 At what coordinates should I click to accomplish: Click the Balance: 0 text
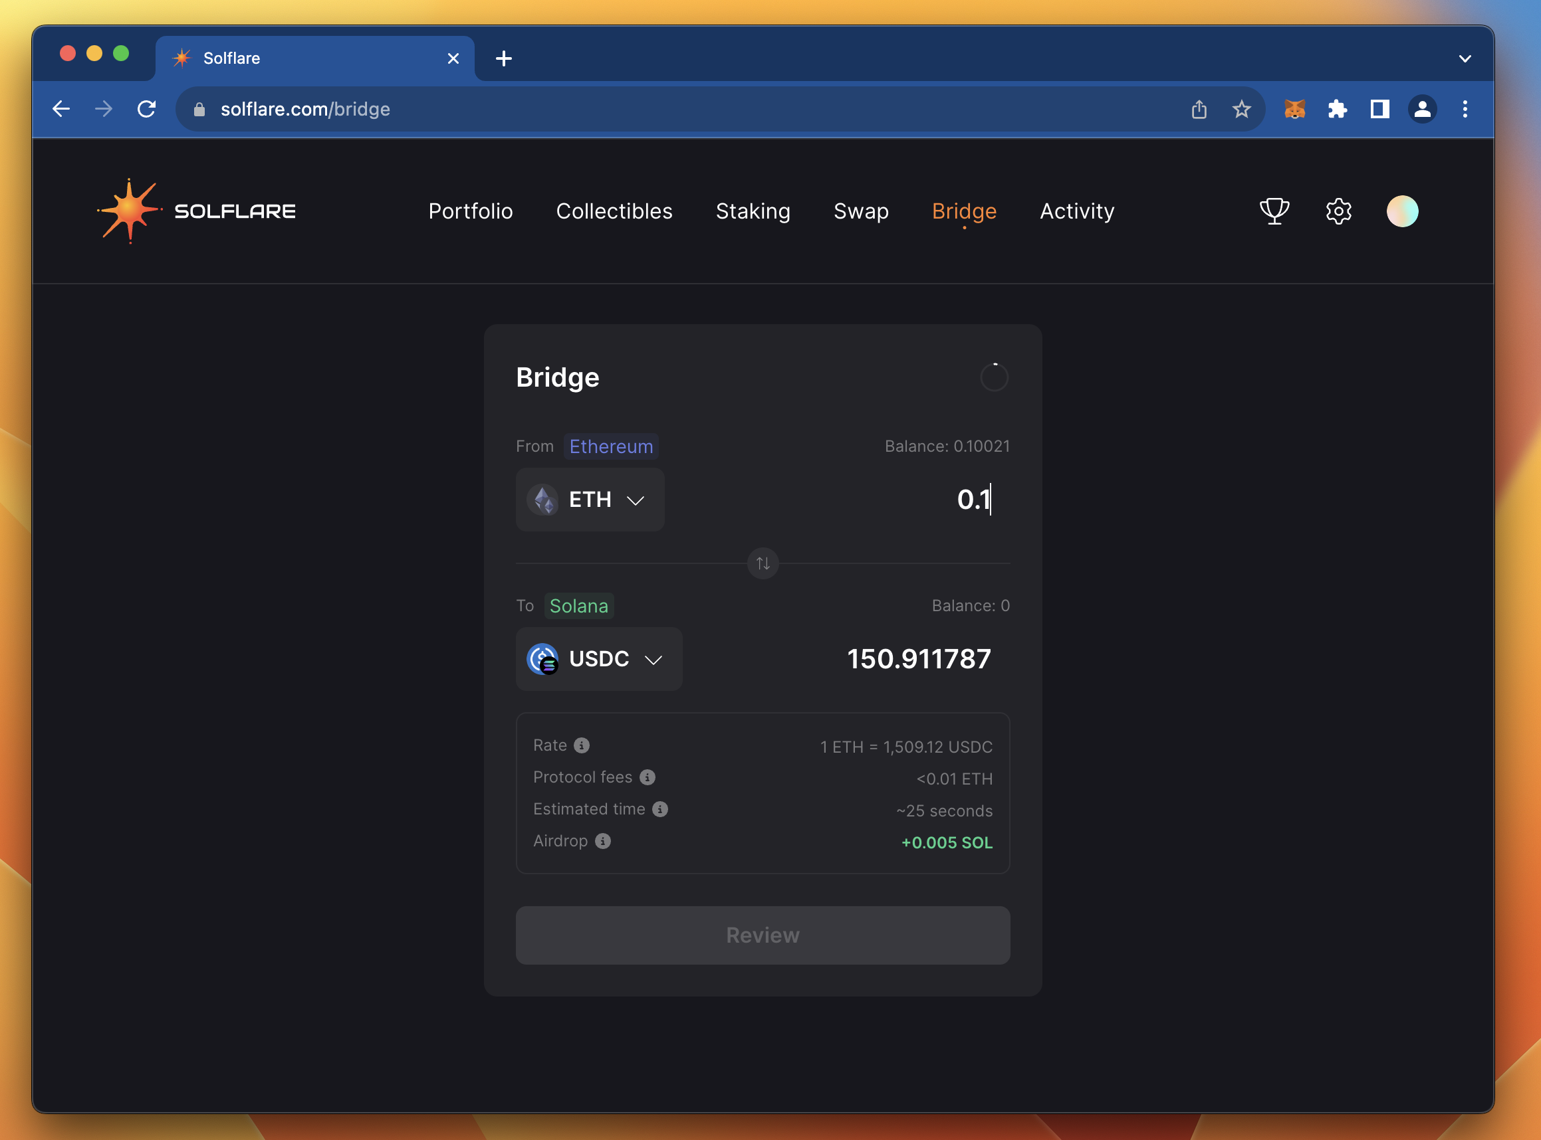pos(971,606)
